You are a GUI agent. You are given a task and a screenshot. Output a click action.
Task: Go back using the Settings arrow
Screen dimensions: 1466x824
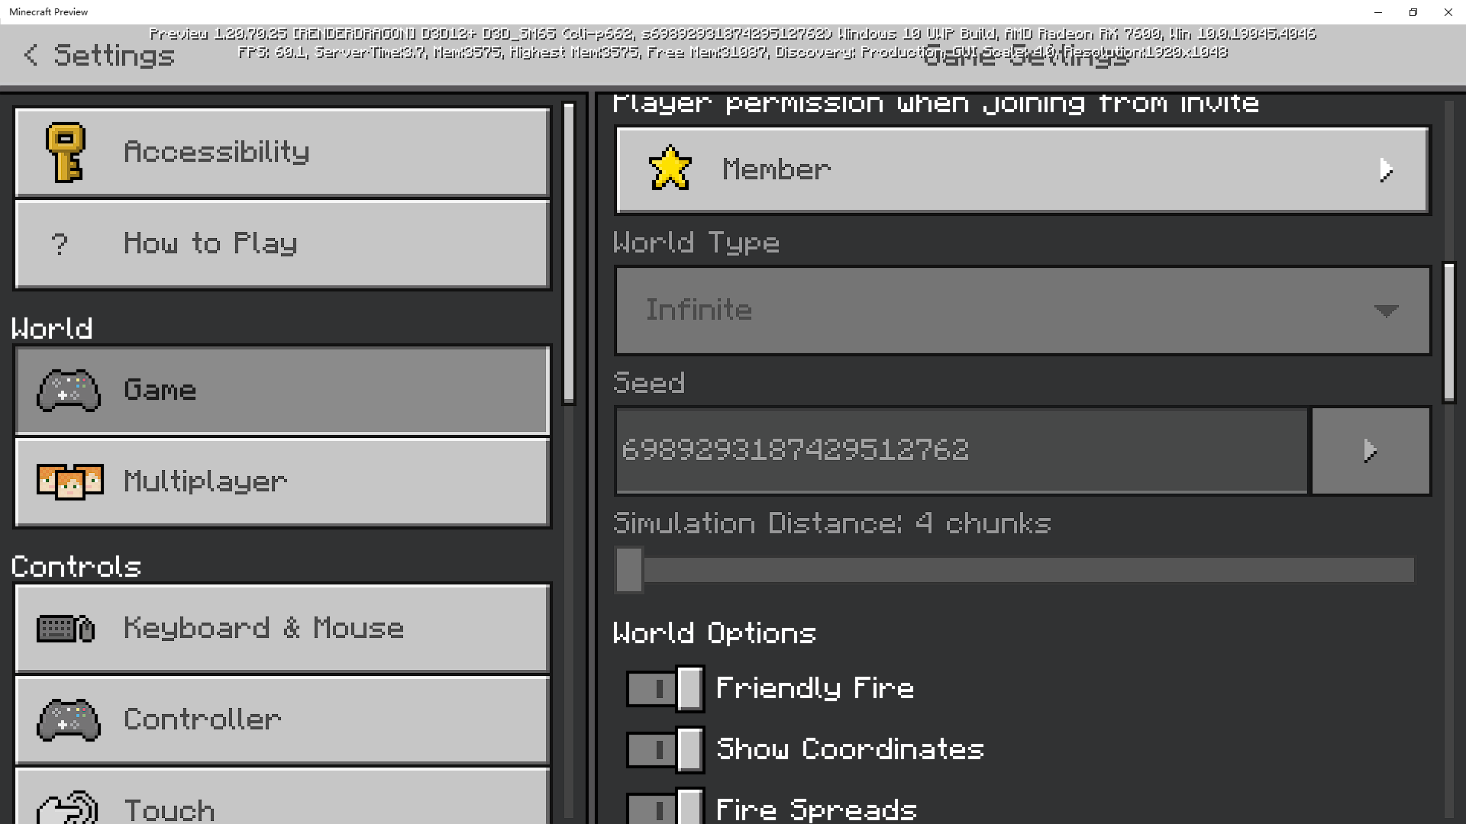coord(31,55)
